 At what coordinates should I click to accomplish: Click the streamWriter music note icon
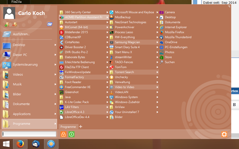click(111, 57)
